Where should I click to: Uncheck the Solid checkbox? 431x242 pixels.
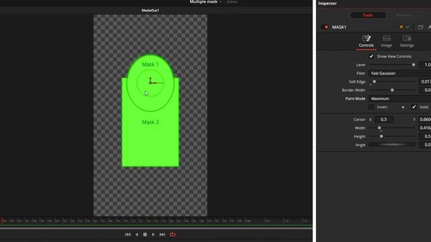click(413, 107)
